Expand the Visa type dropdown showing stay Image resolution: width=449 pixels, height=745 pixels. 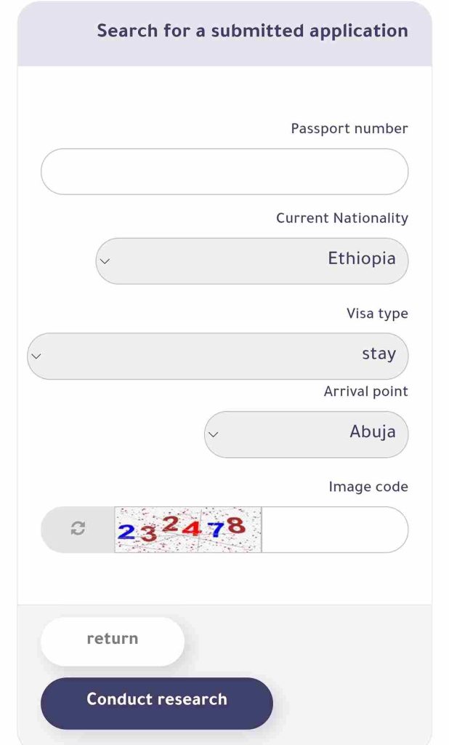coord(217,356)
